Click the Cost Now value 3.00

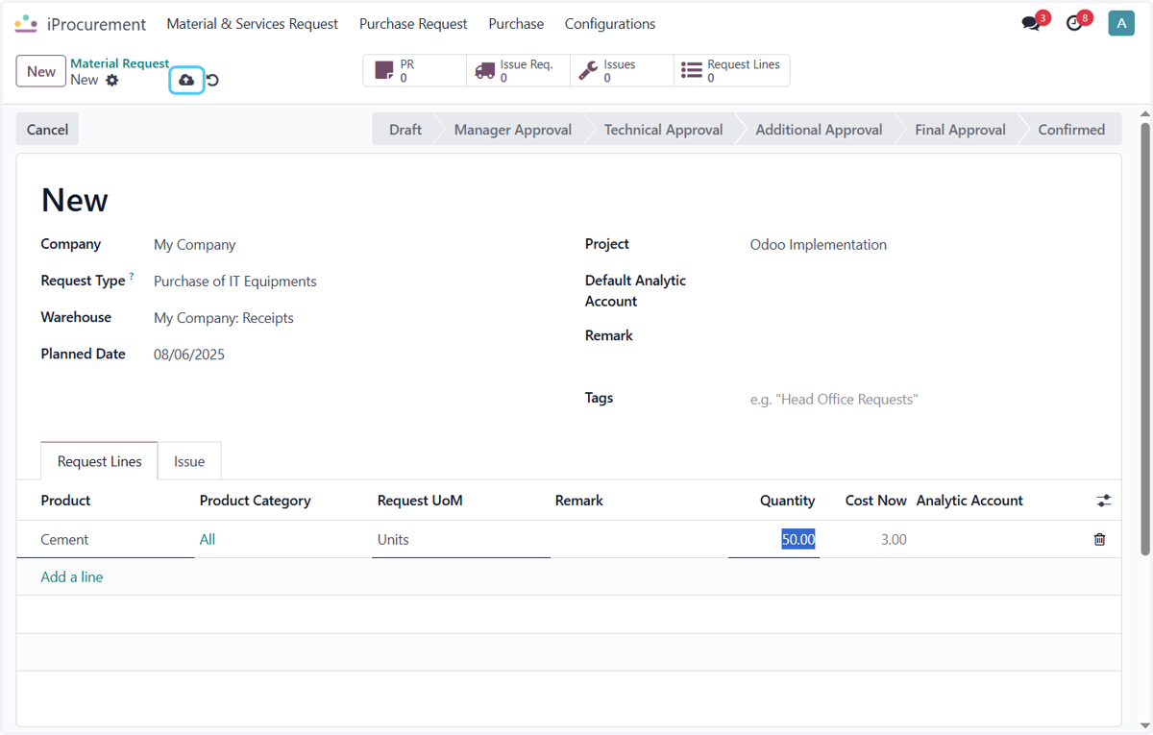click(x=894, y=539)
